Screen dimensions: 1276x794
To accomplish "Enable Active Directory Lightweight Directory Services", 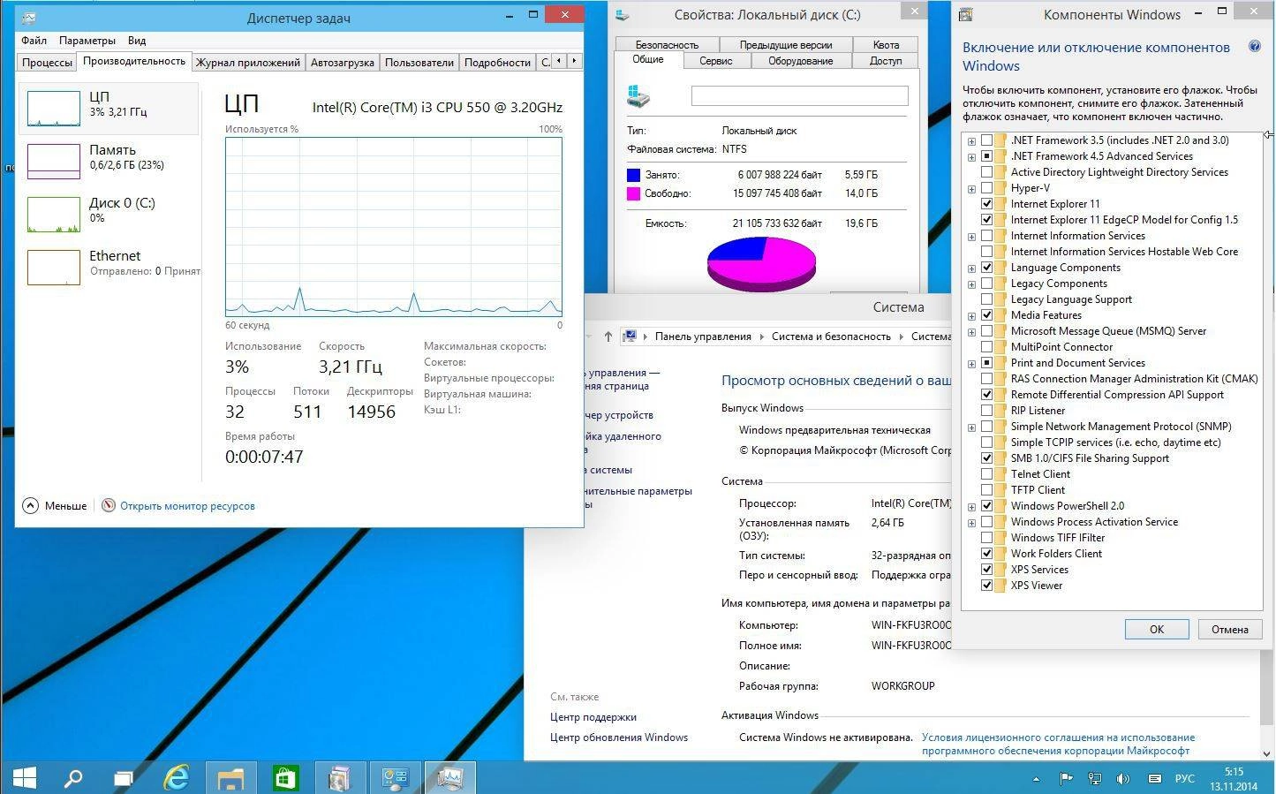I will point(986,172).
